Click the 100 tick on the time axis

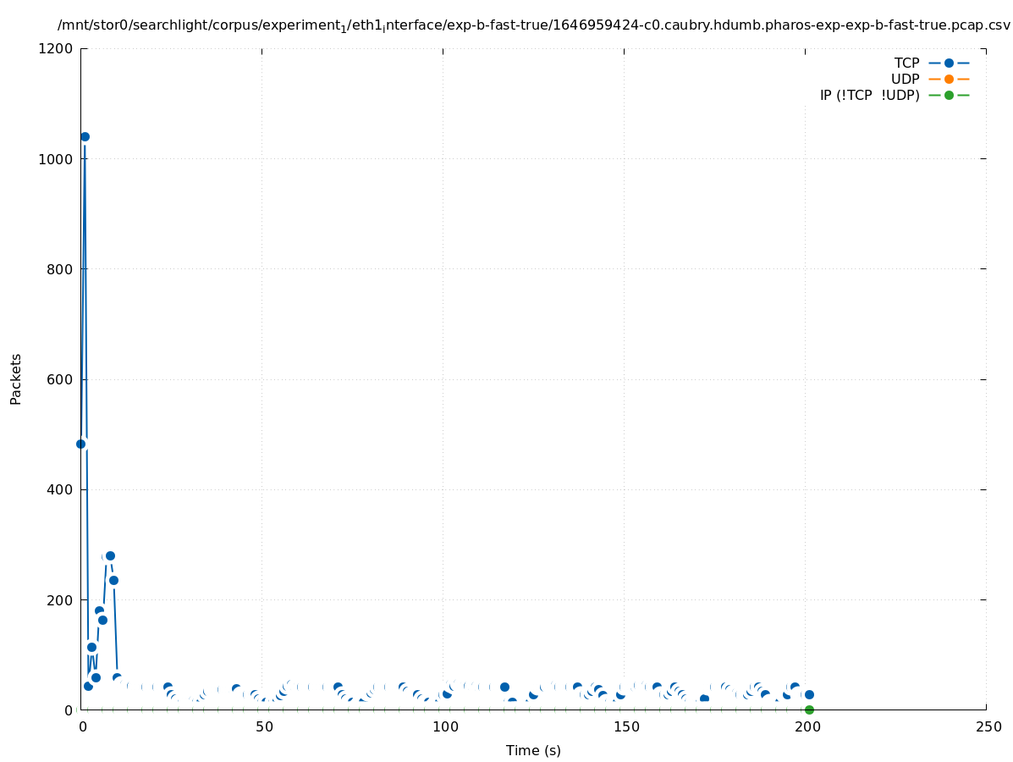pos(443,727)
